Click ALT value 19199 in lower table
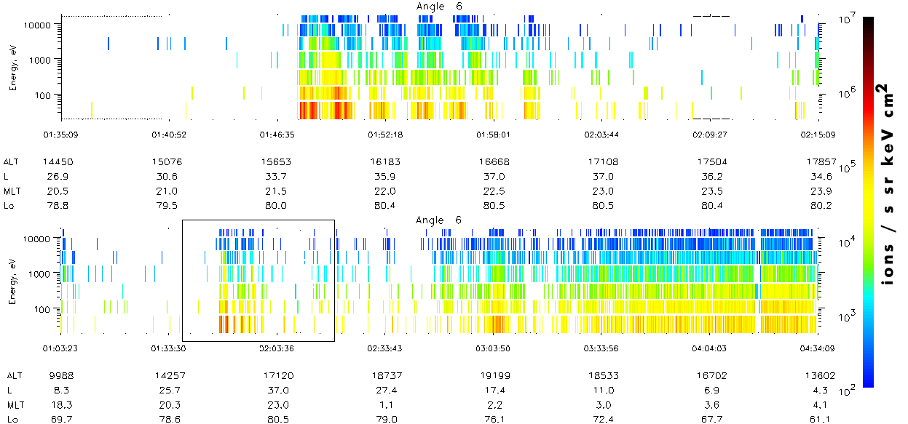Image resolution: width=908 pixels, height=424 pixels. (494, 376)
